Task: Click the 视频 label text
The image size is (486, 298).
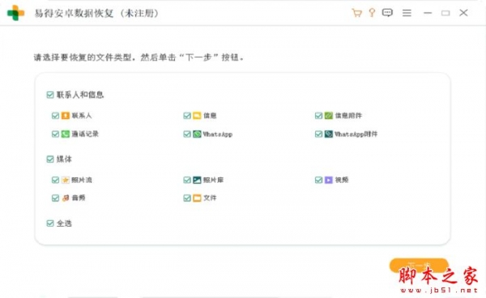Action: 342,180
